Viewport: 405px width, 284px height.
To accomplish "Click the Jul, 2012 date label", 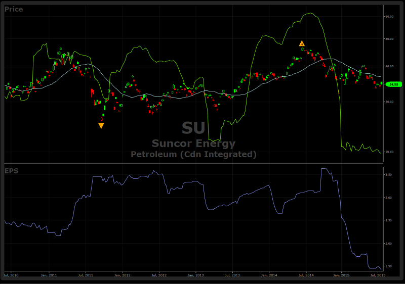I will [159, 275].
